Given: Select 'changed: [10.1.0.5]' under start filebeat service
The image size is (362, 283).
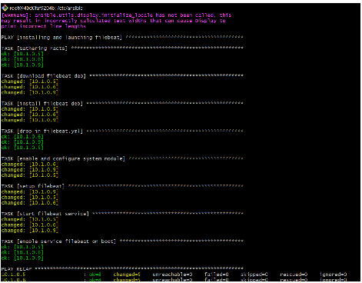Looking at the screenshot, I should [30, 219].
